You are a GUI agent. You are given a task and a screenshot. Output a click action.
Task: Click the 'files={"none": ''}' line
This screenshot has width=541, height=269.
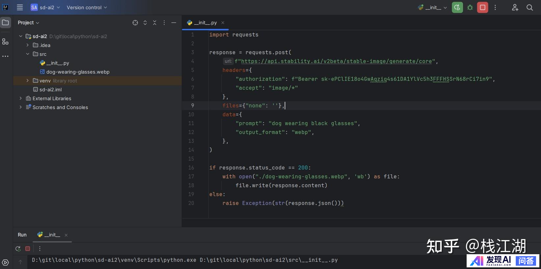tap(253, 105)
